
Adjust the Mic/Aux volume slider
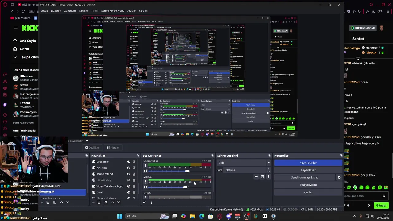[x=185, y=187]
